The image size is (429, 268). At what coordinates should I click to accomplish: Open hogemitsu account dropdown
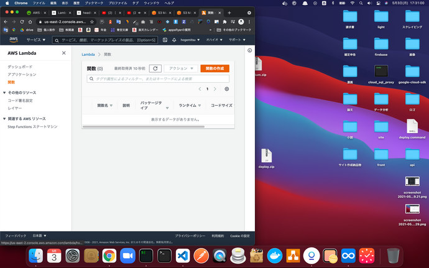[x=190, y=40]
